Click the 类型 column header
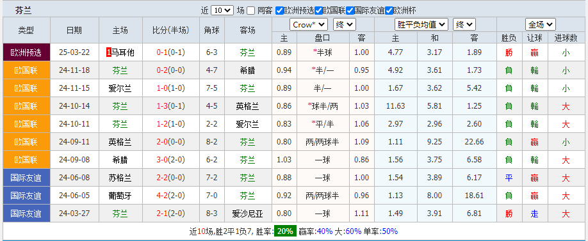Screen dimensions: 588x241 tap(26, 30)
